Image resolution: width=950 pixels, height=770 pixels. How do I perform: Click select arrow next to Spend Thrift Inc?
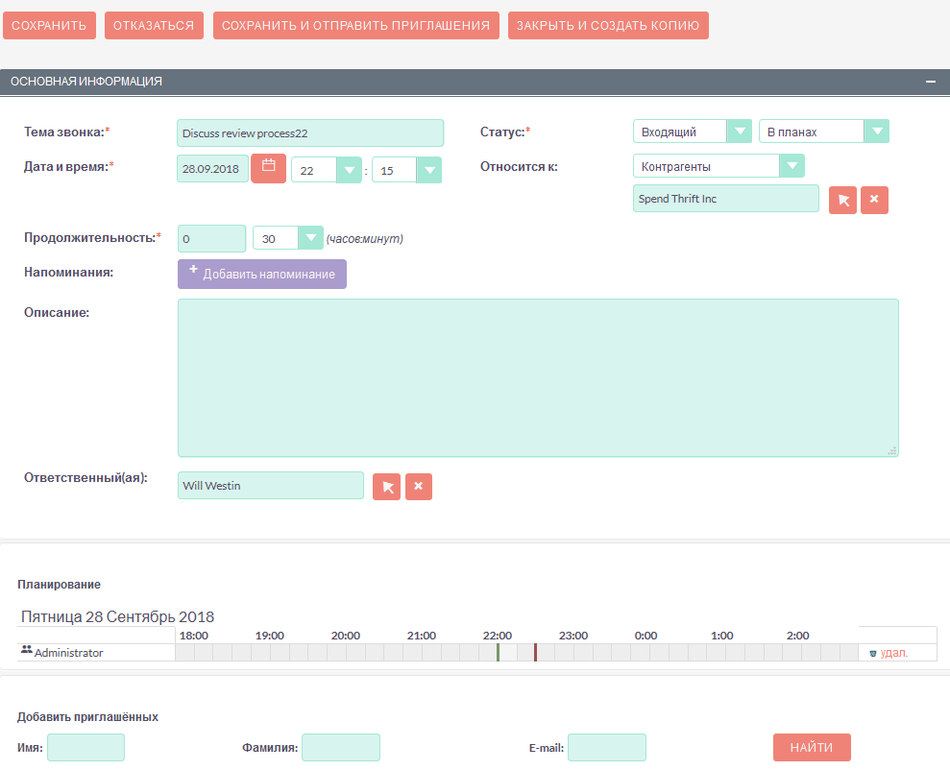click(841, 200)
